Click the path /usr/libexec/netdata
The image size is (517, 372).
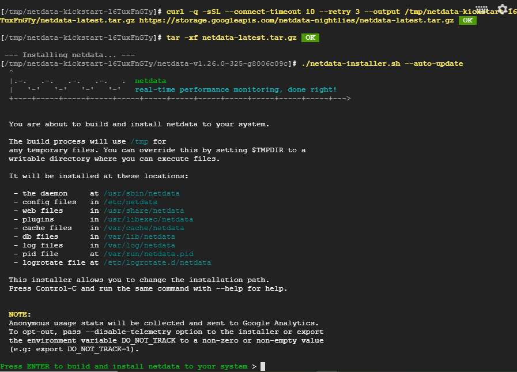coord(148,219)
